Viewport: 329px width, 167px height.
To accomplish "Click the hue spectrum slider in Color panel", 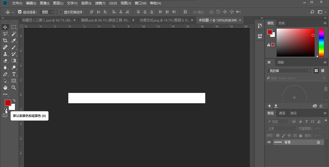I will click(x=321, y=43).
